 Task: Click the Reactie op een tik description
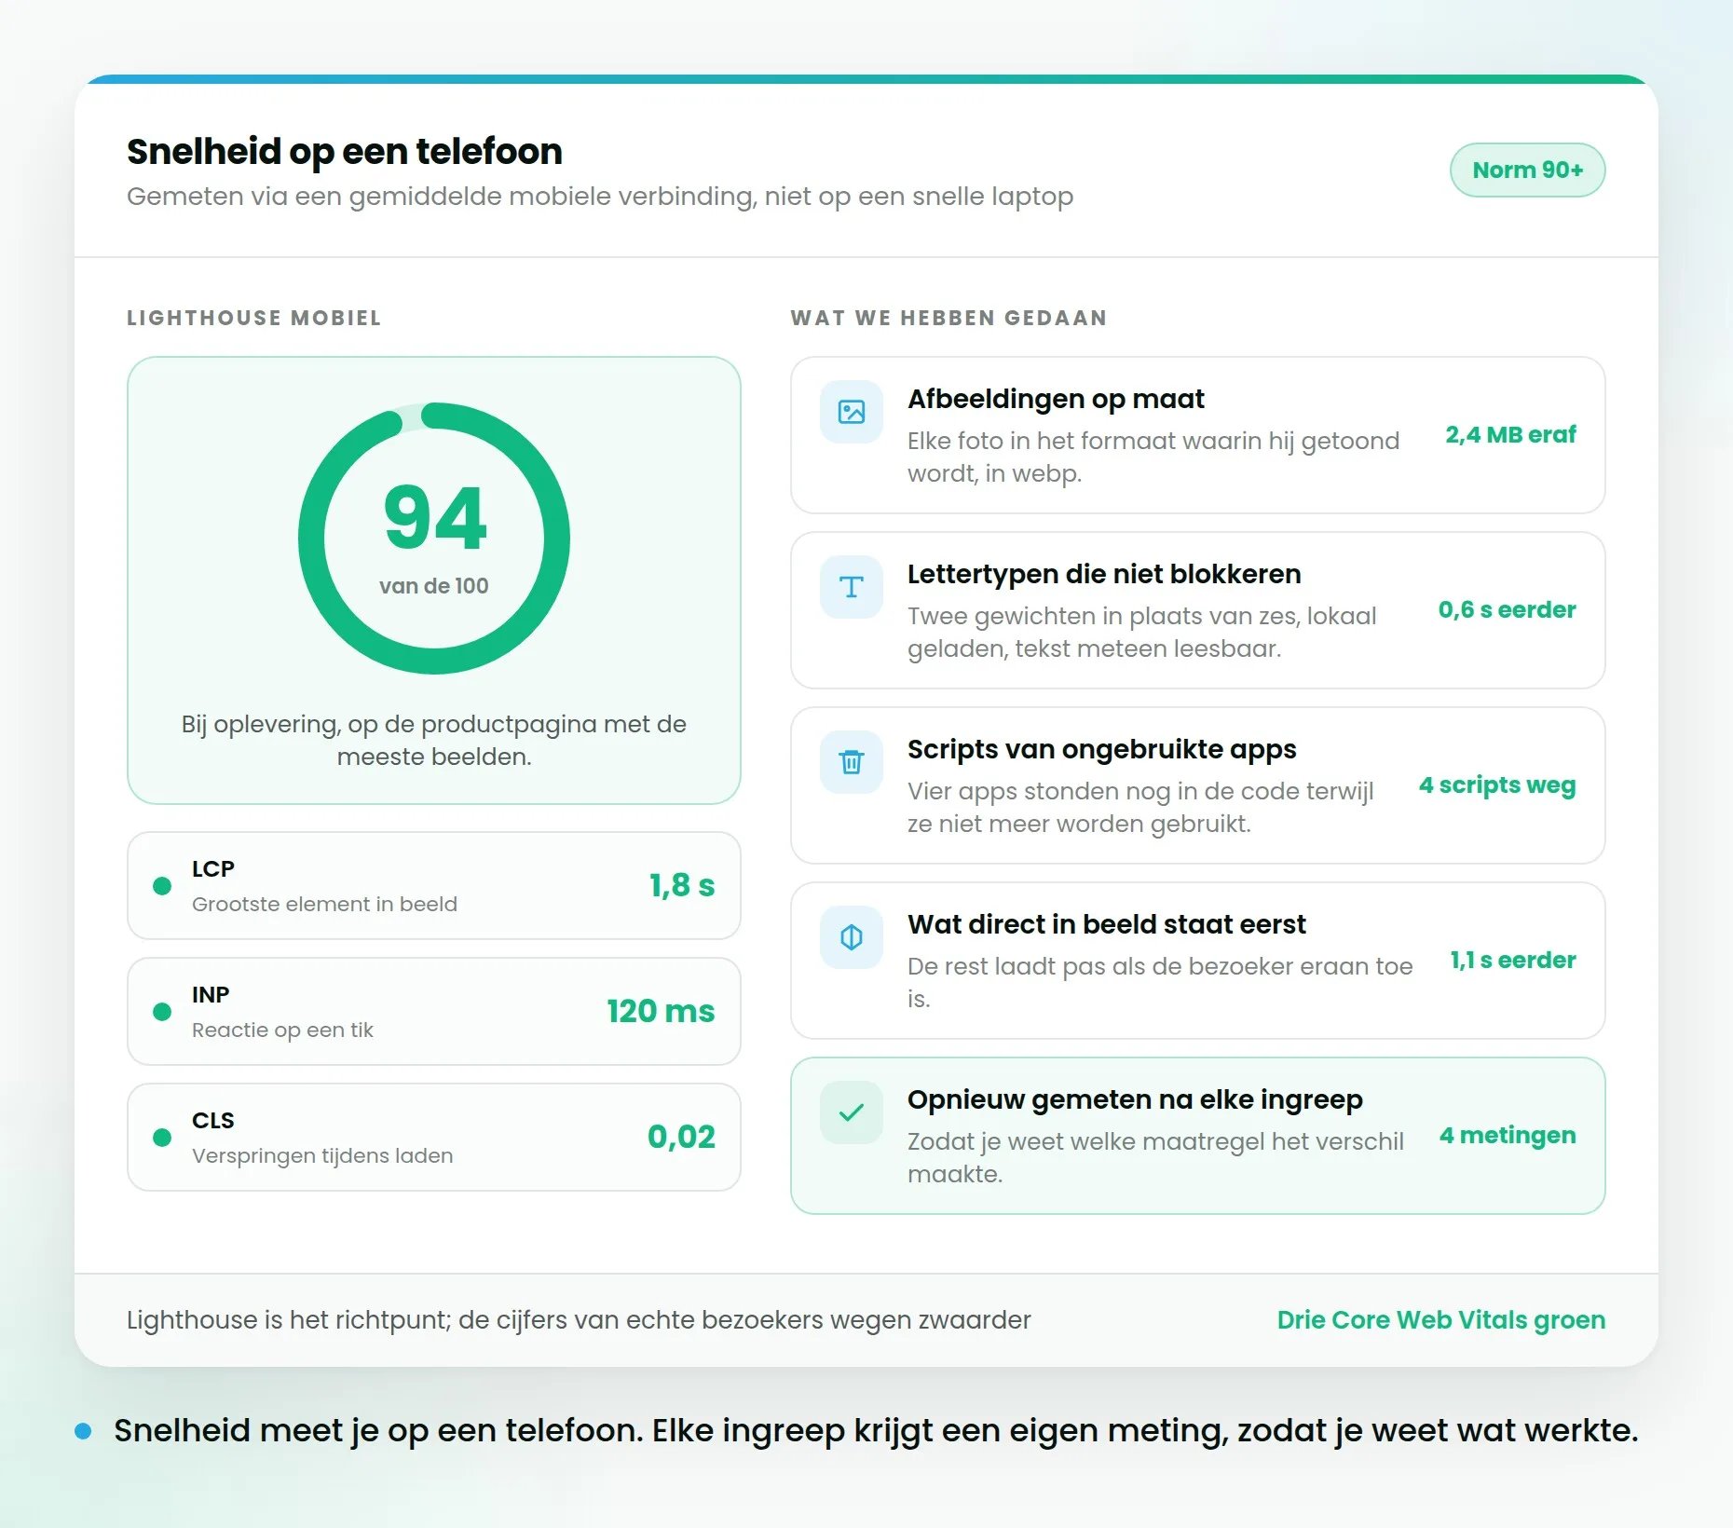(282, 1030)
